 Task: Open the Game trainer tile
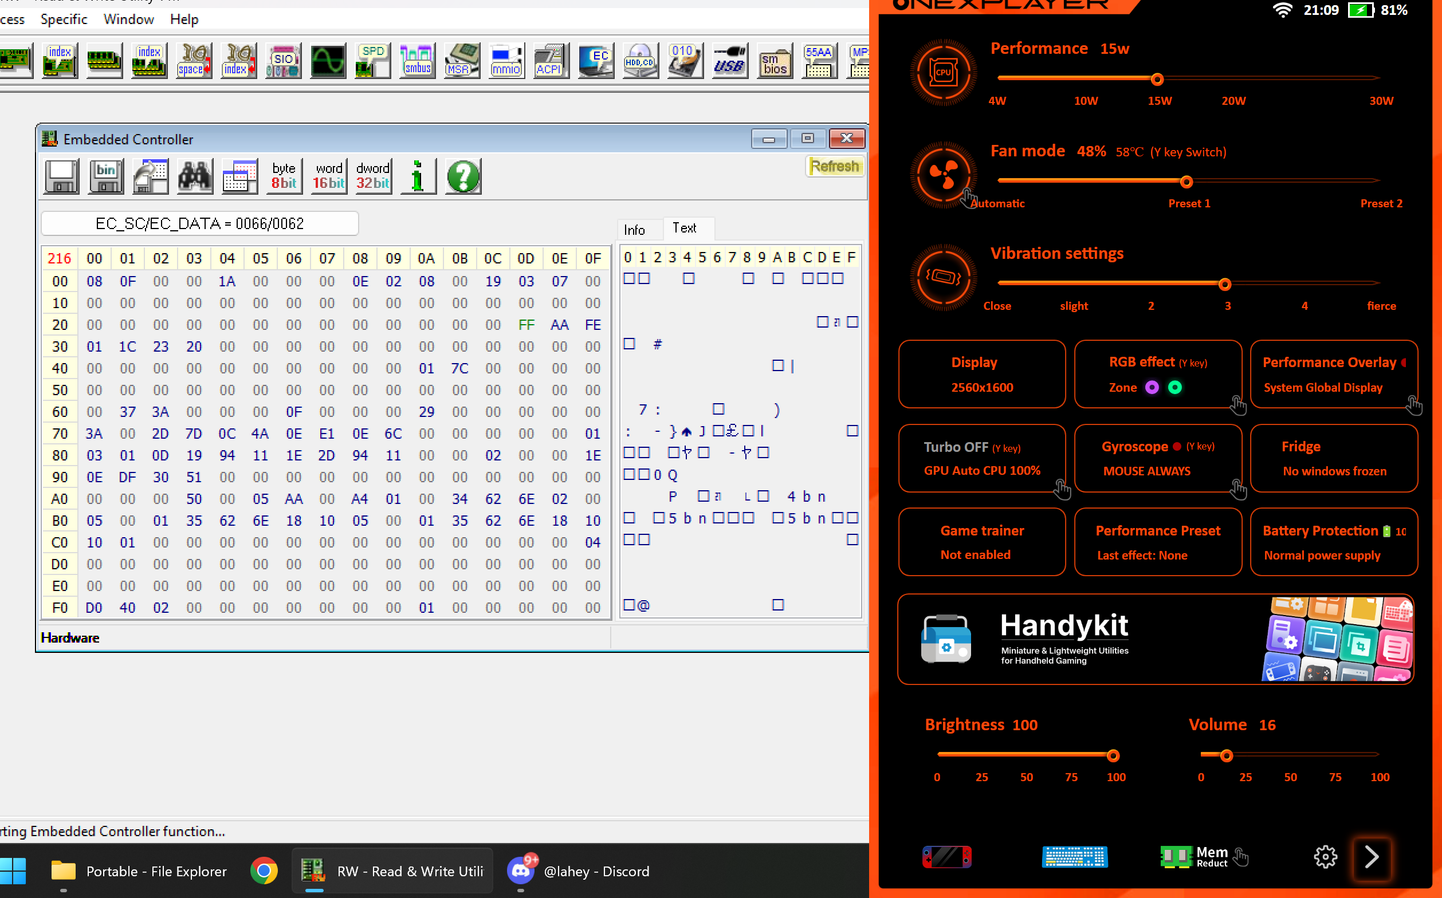(982, 542)
